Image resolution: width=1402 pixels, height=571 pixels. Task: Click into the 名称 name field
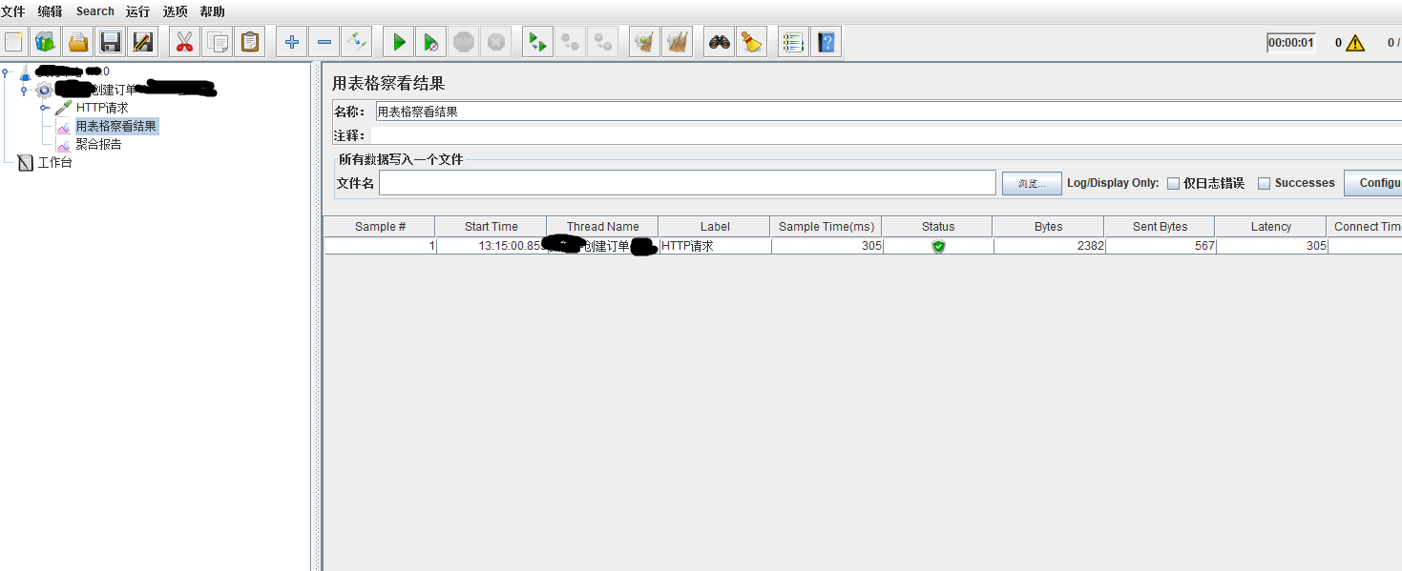click(888, 112)
